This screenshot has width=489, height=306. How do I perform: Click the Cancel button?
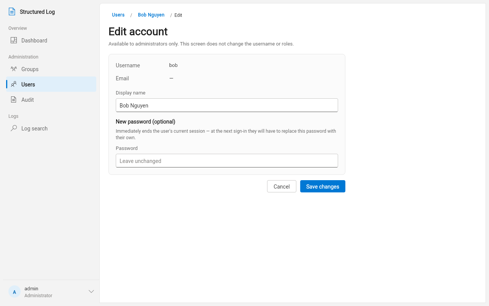pos(282,186)
